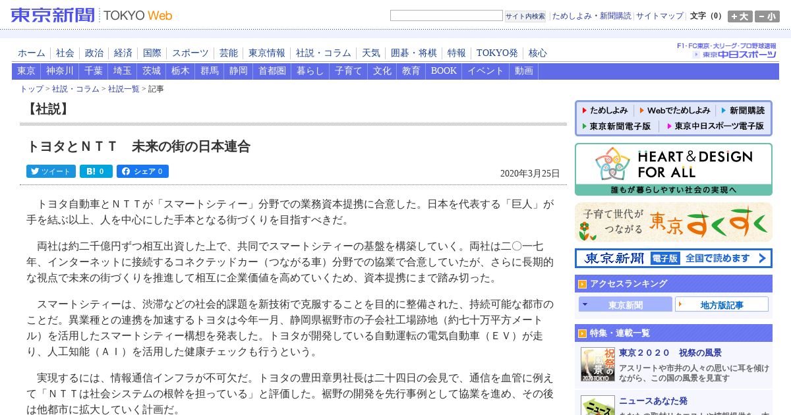Share article via Twitter ツイート button
The width and height of the screenshot is (791, 415).
coord(51,171)
